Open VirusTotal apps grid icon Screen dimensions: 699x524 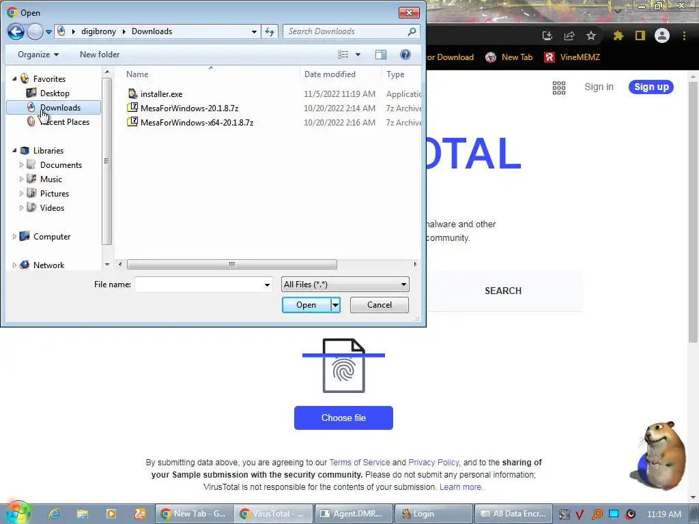(559, 88)
